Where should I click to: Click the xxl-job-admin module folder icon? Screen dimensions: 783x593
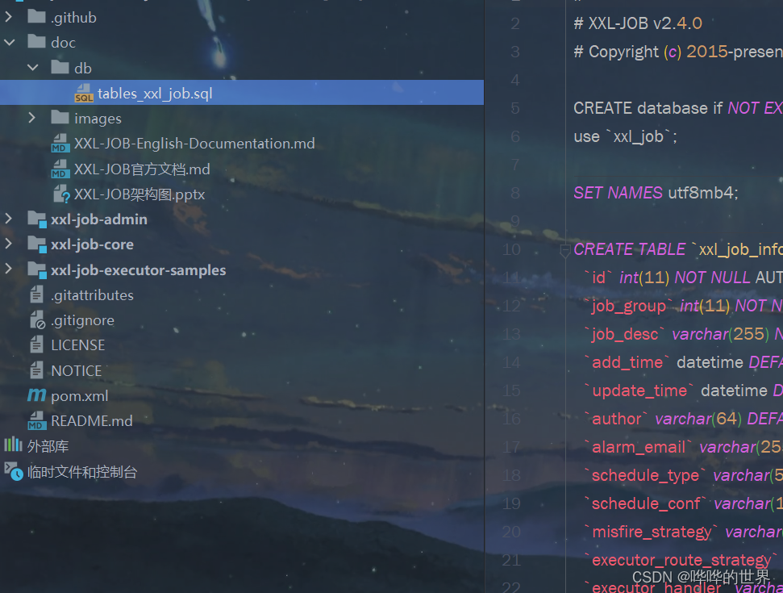37,219
